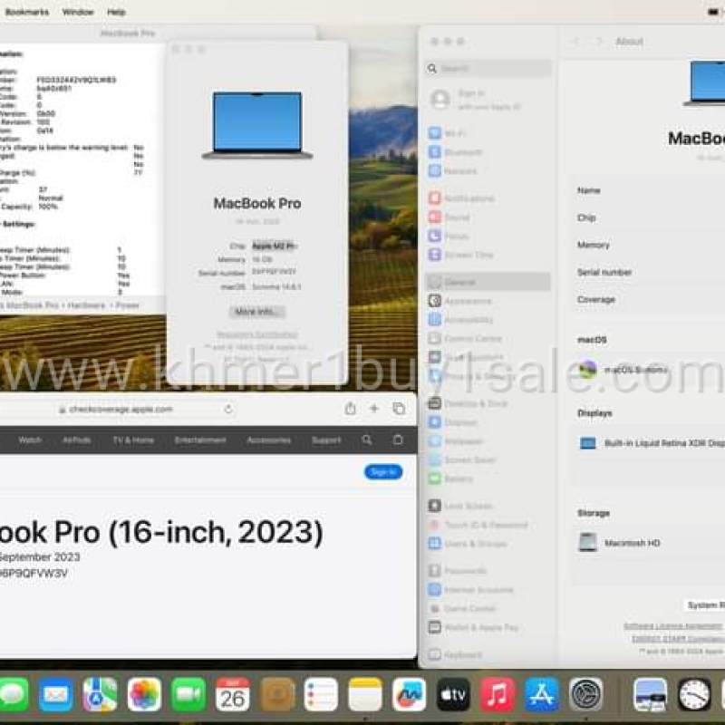Click the Safari share icon
725x725 pixels.
pyautogui.click(x=350, y=409)
